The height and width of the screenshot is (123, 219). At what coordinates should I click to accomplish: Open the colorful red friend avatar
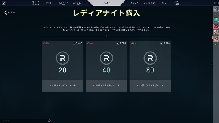(x=216, y=39)
